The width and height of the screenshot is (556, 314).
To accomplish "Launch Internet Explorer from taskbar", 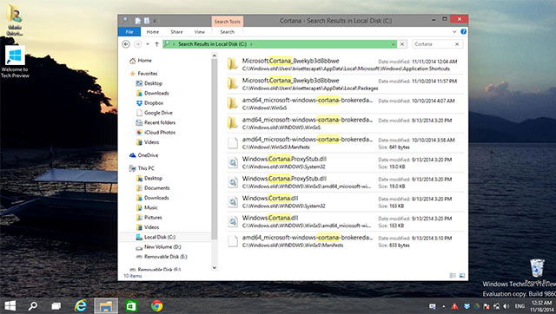I will coord(81,305).
